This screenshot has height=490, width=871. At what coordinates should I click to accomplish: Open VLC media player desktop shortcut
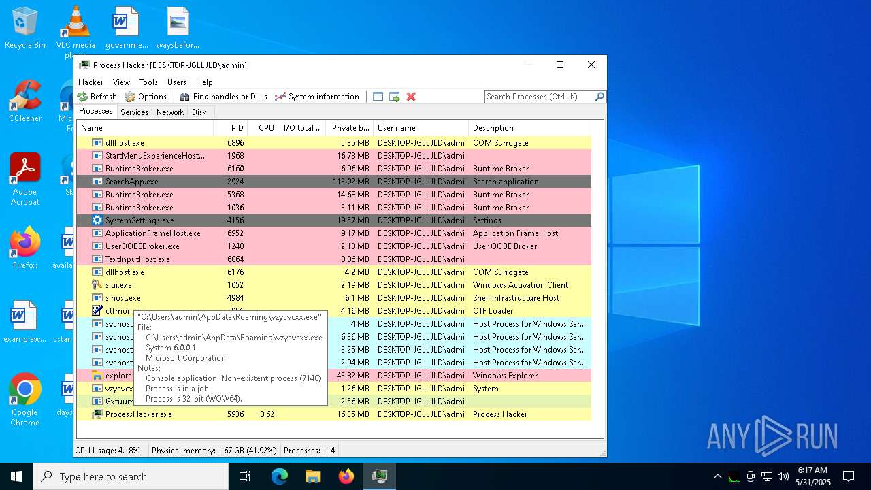coord(76,31)
